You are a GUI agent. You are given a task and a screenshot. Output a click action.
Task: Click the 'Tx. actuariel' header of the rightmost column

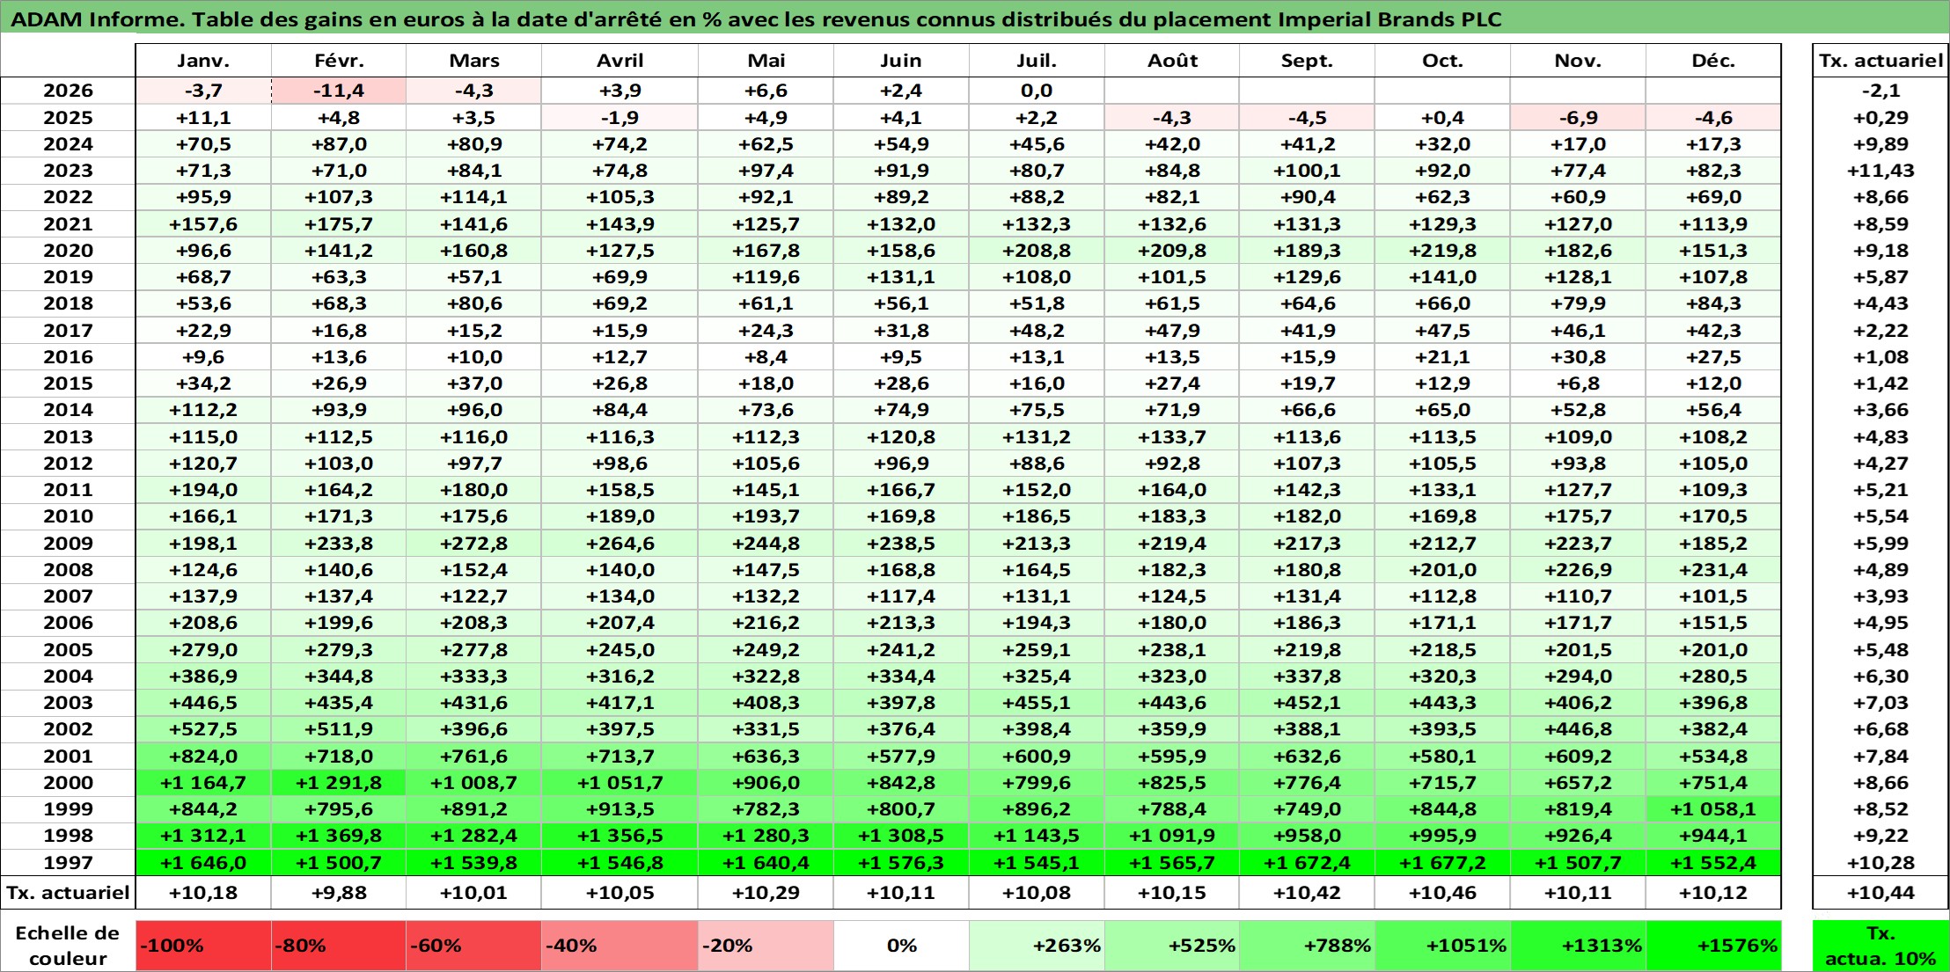pos(1880,61)
